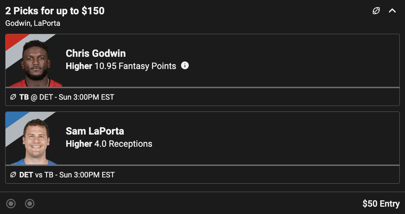Open the TB @ DET game details
The width and height of the screenshot is (405, 214).
(x=67, y=97)
